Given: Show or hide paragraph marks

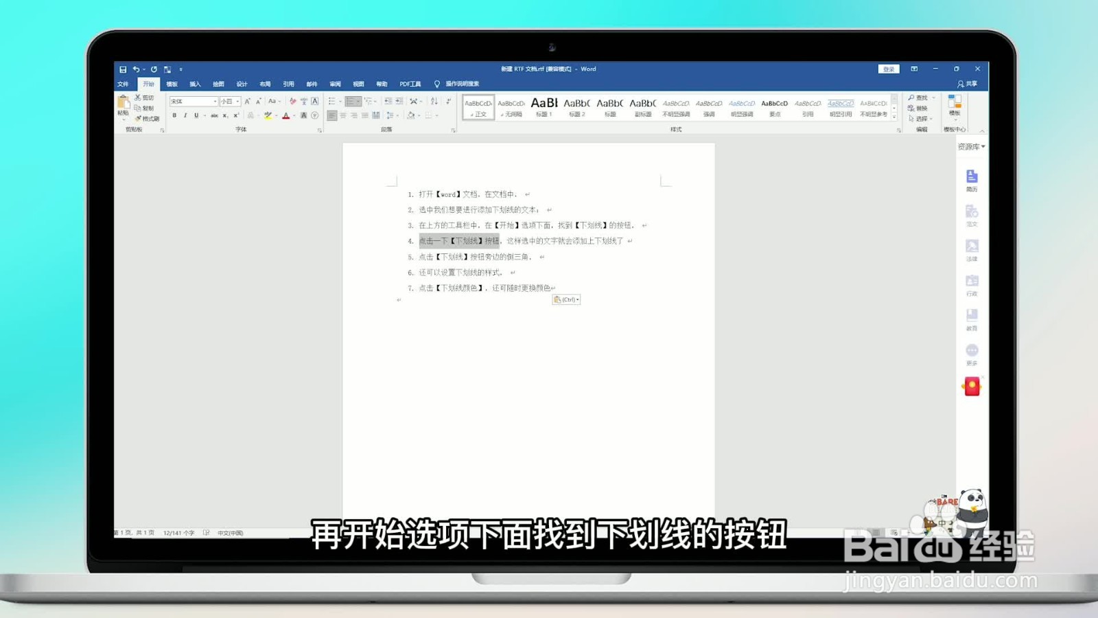Looking at the screenshot, I should coord(448,101).
